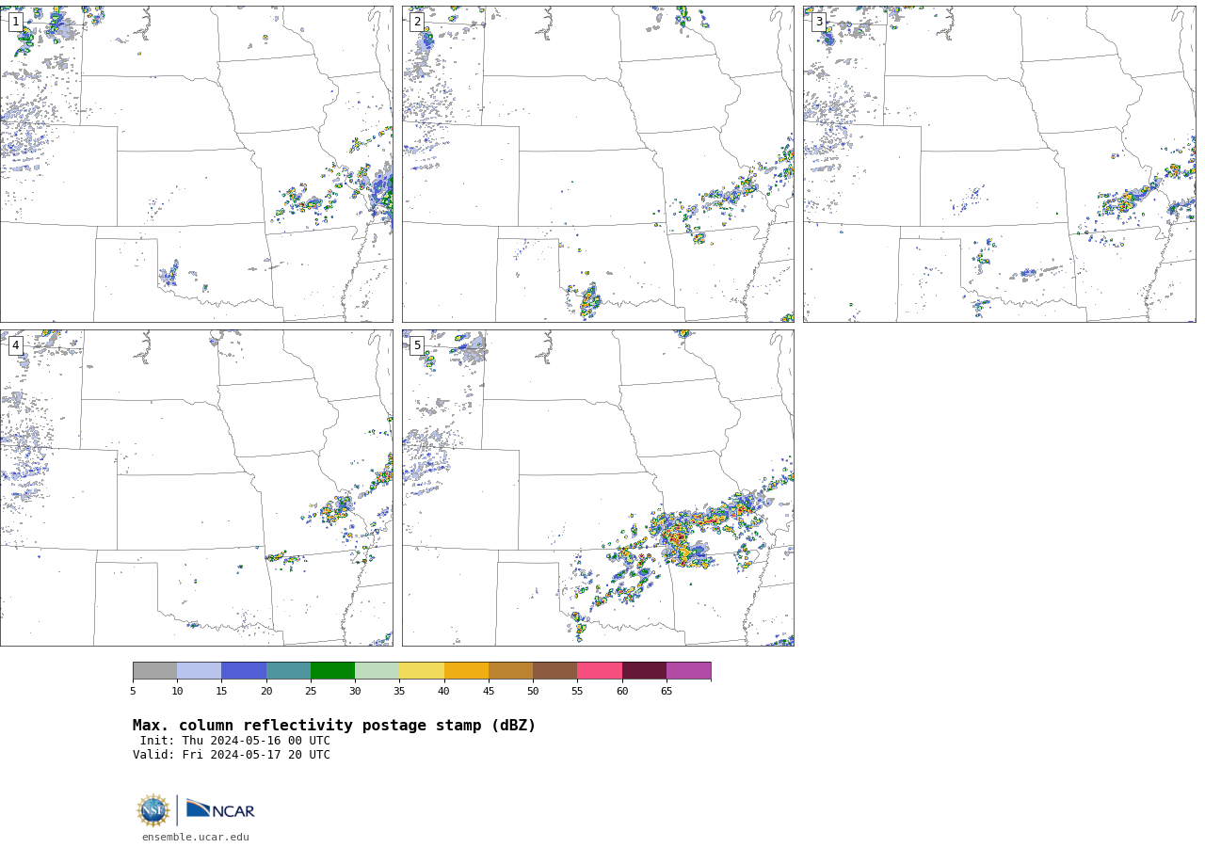Click the gray 5-10 dBZ swatch
Screen dimensions: 1205x848
point(154,670)
